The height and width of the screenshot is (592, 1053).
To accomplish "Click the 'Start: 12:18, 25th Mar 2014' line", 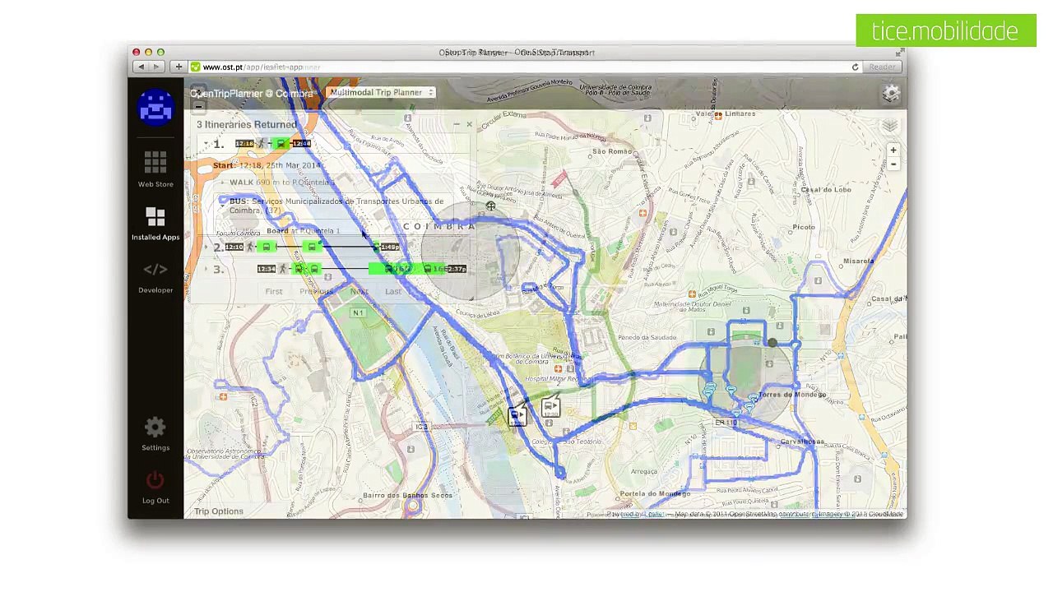I will (267, 165).
